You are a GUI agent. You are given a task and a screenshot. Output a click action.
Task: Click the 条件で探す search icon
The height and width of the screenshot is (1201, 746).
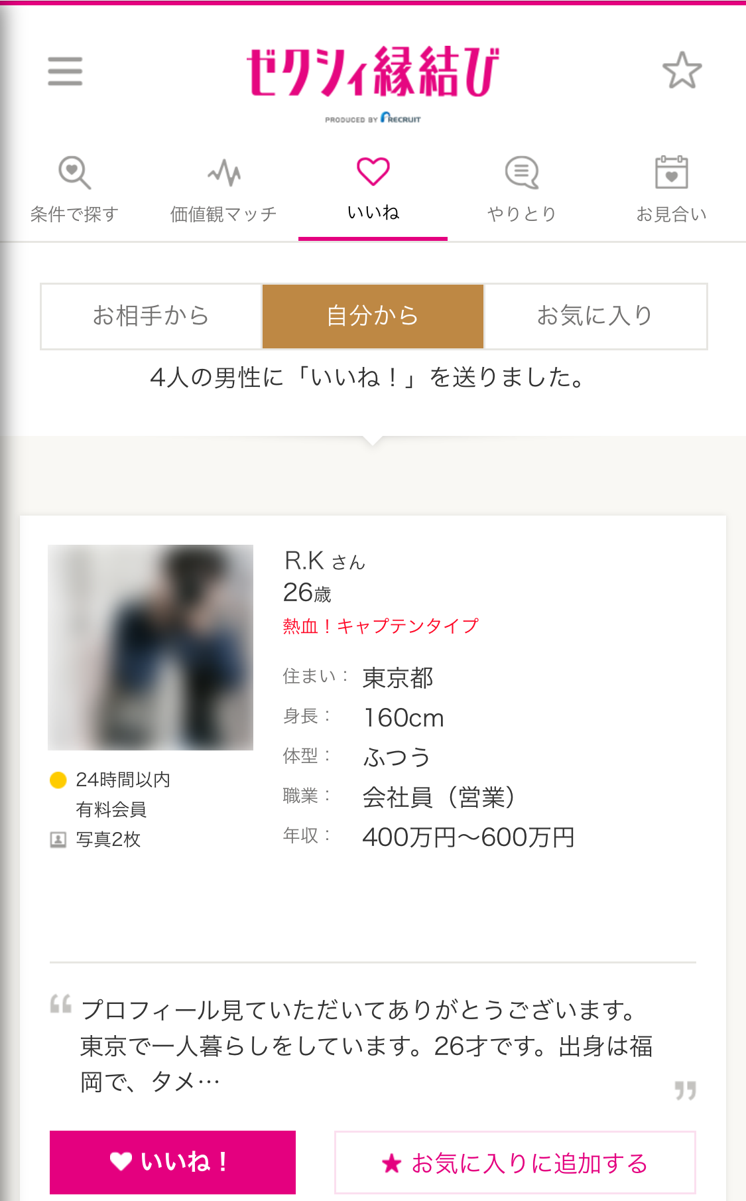pyautogui.click(x=74, y=173)
